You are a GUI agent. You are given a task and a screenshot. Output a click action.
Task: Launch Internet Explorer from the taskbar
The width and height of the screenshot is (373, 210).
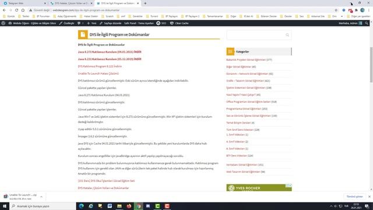tap(91, 206)
